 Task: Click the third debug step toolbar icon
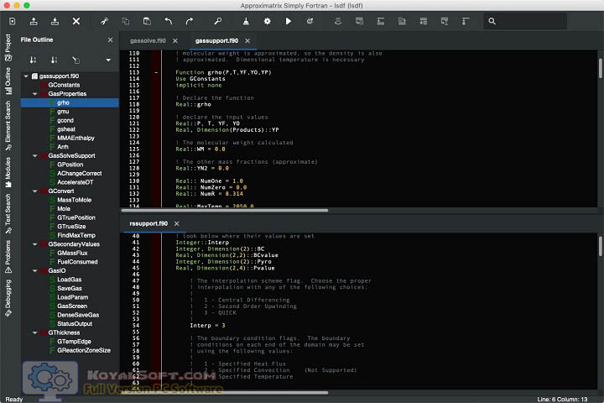381,21
